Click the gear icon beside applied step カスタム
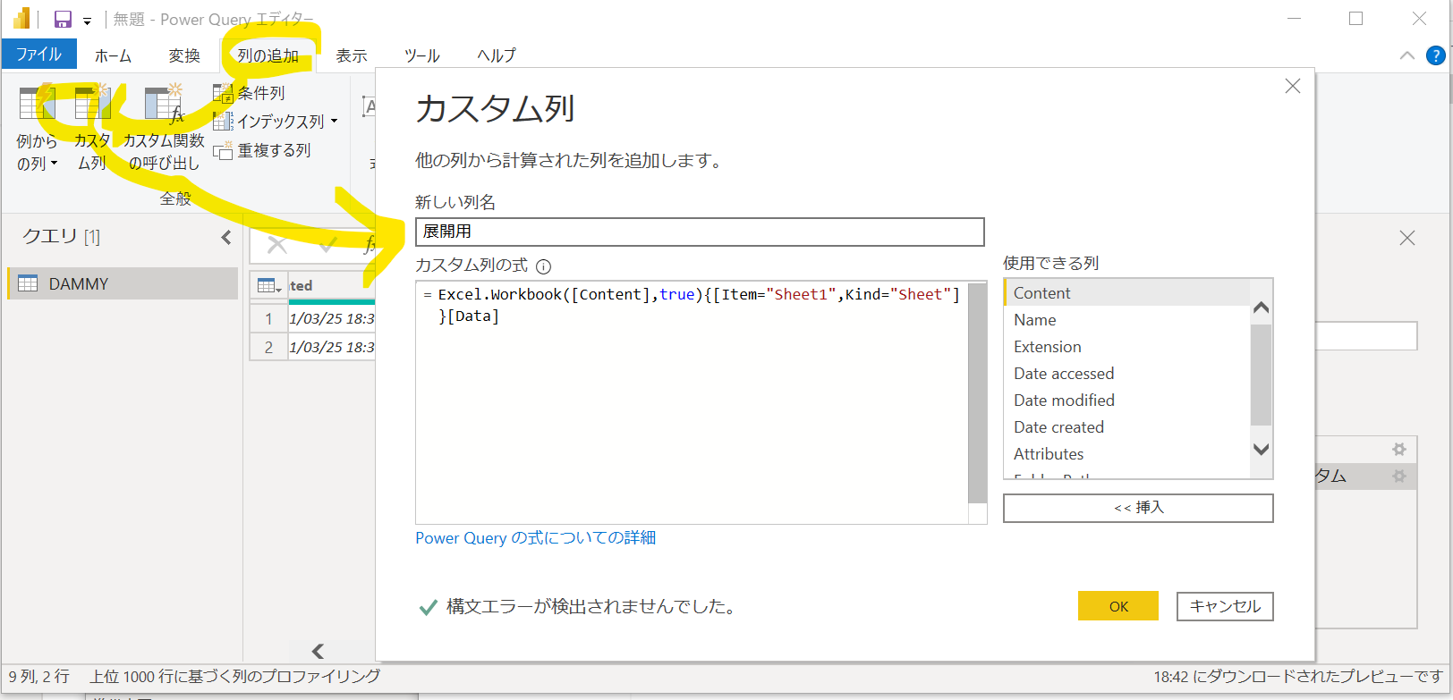 point(1399,477)
